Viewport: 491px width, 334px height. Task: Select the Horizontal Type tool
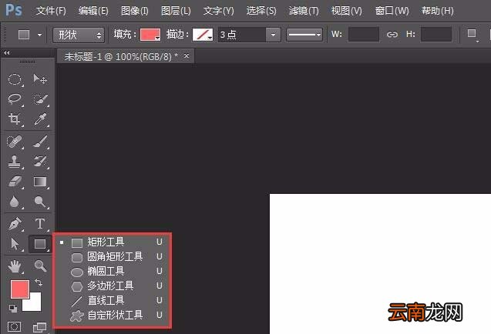40,224
